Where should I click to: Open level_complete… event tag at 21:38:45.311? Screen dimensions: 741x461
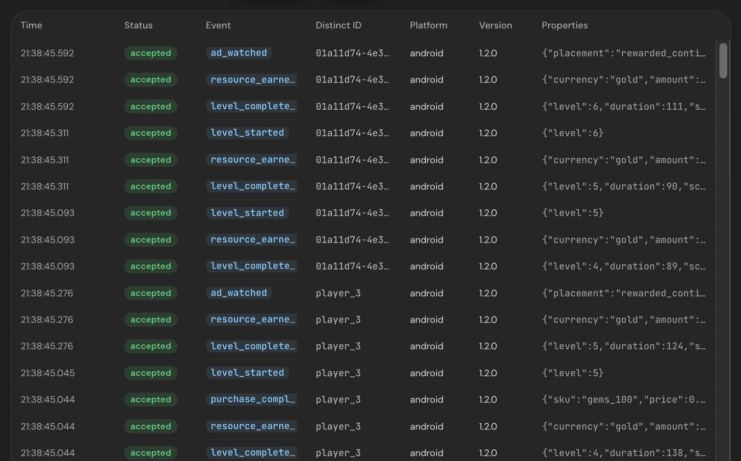pos(251,186)
